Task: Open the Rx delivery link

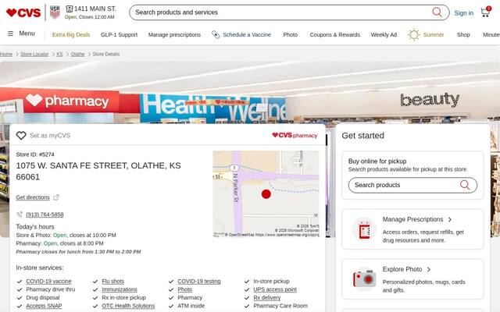Action: coord(267,298)
